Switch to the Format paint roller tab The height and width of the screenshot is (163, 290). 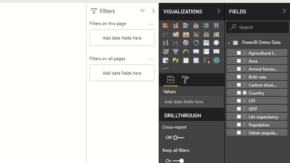[x=185, y=80]
